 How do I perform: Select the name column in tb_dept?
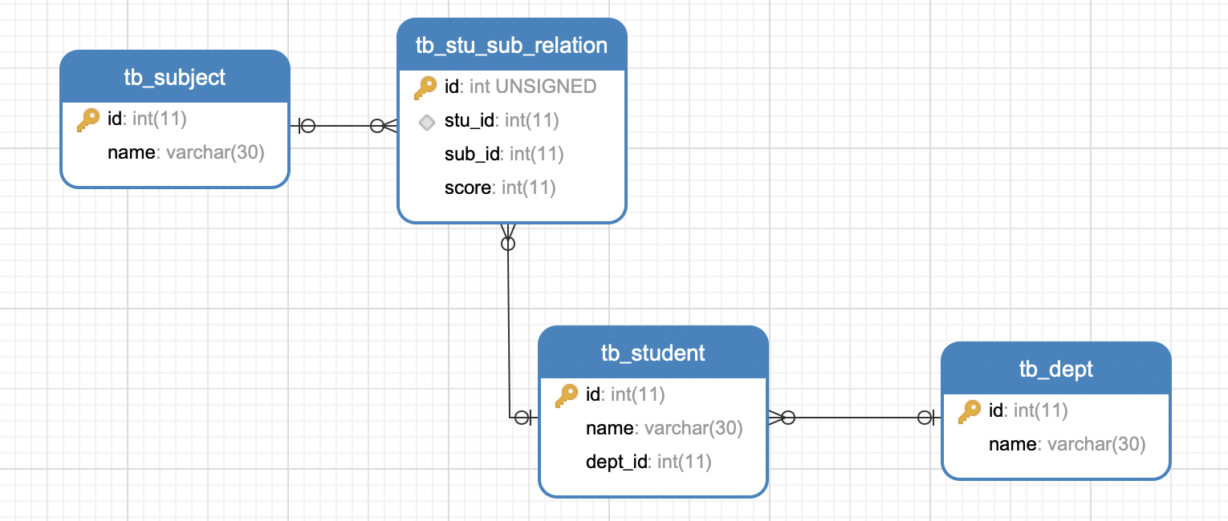pyautogui.click(x=1067, y=444)
